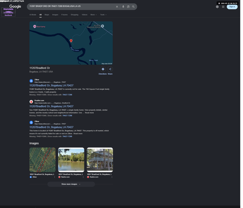Click the Share text link
243x208 pixels.
pyautogui.click(x=110, y=74)
